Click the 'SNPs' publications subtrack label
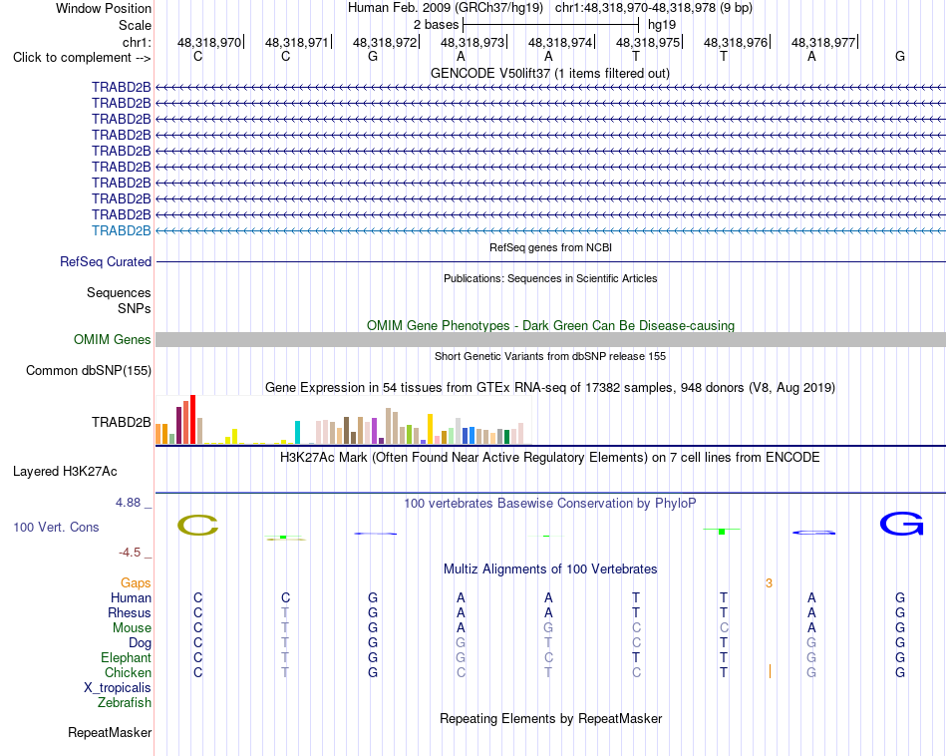 pyautogui.click(x=135, y=308)
